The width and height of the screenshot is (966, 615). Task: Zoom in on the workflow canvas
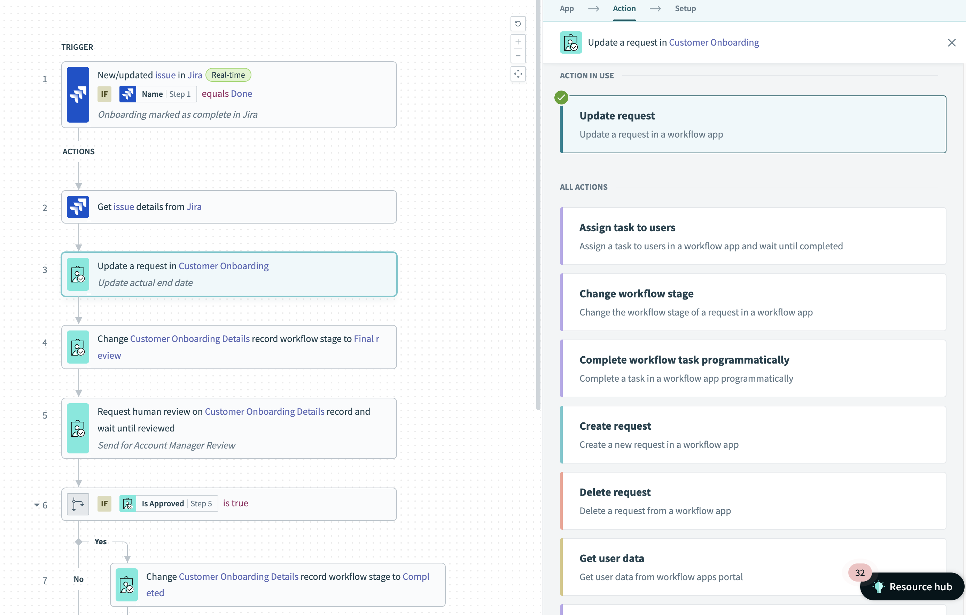pyautogui.click(x=518, y=42)
